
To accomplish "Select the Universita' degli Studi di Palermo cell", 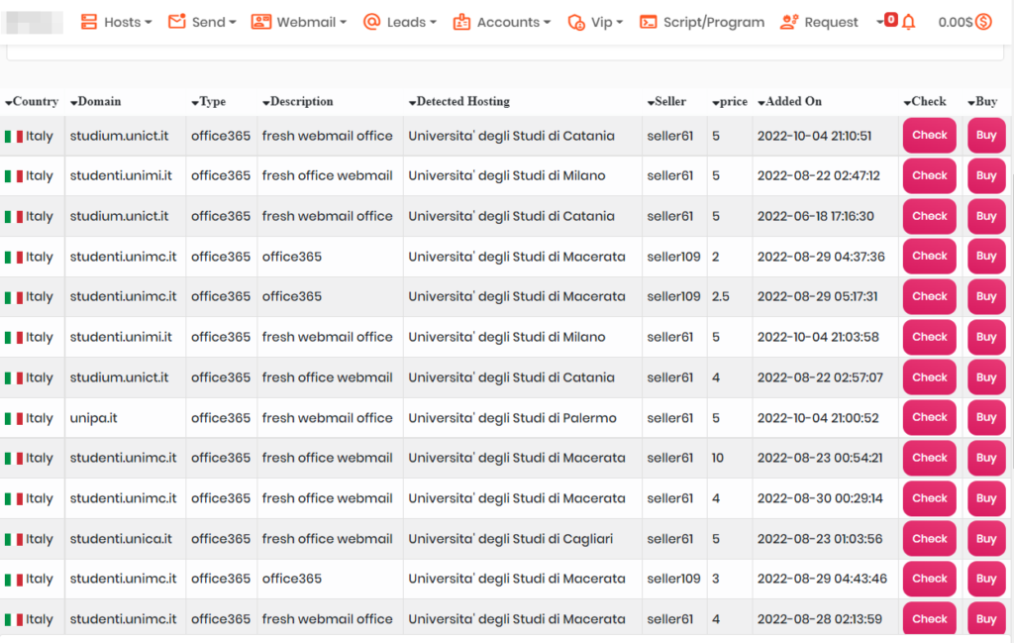I will pos(512,418).
